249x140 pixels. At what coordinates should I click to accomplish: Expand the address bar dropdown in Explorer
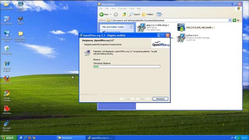pos(230,20)
